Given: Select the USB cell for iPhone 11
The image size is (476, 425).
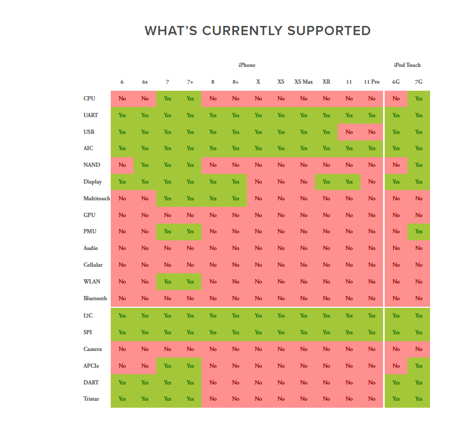Looking at the screenshot, I should tap(349, 132).
